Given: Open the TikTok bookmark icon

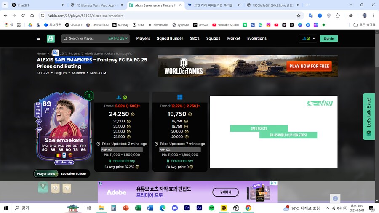Looking at the screenshot, I should click(x=284, y=25).
